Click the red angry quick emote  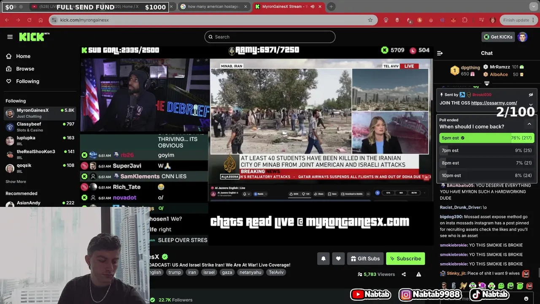529,286
